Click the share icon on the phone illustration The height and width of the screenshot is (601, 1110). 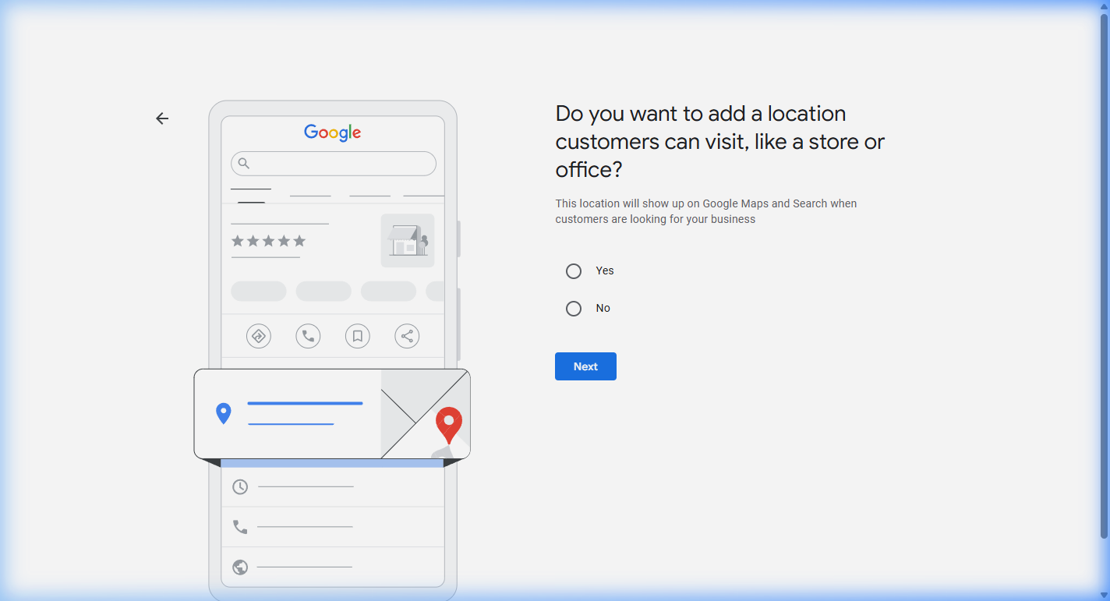(x=406, y=335)
